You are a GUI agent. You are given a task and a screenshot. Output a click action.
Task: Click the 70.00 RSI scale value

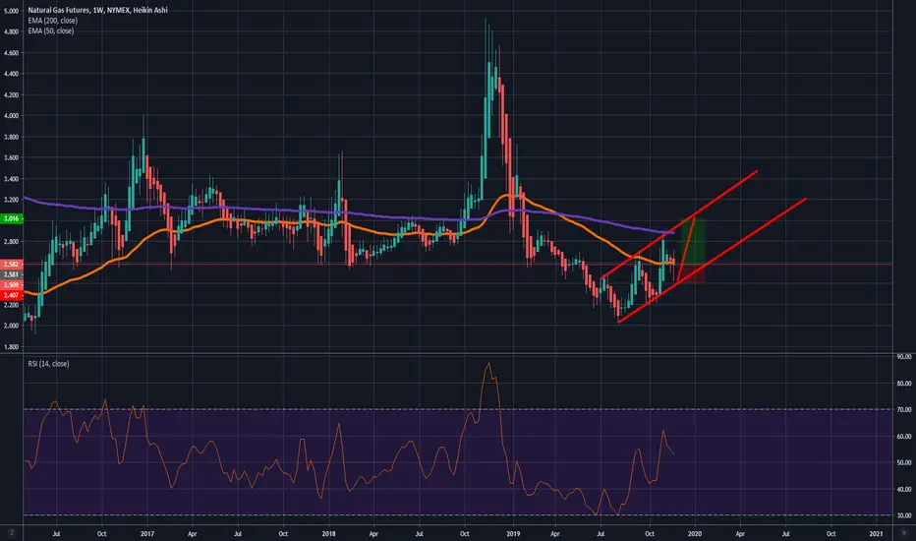coord(904,410)
